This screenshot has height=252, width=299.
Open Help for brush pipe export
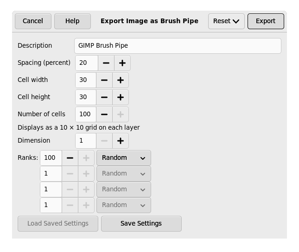(x=72, y=21)
